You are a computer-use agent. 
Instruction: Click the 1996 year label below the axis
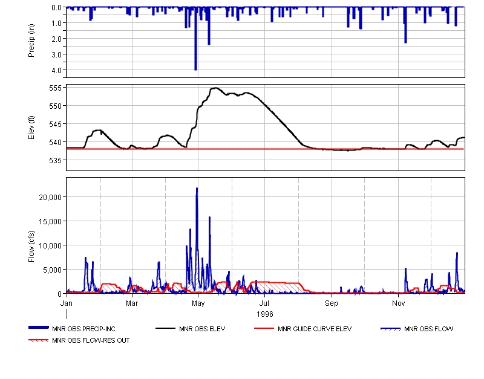tap(264, 314)
